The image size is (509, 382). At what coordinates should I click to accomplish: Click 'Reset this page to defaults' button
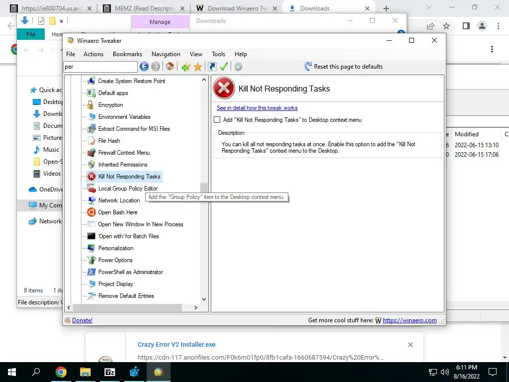(343, 67)
